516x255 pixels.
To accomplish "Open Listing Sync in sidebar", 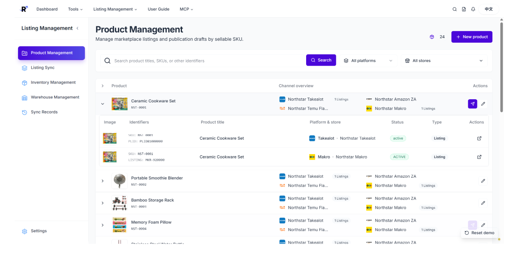I will tap(51, 68).
